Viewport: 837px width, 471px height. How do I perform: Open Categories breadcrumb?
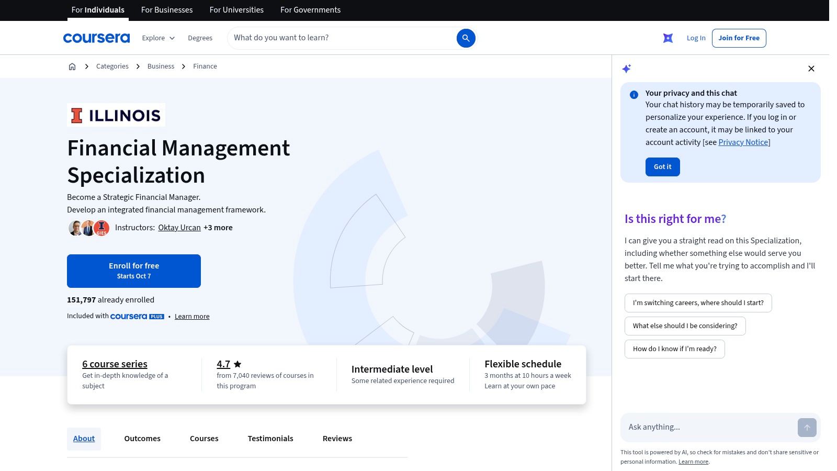pos(112,66)
